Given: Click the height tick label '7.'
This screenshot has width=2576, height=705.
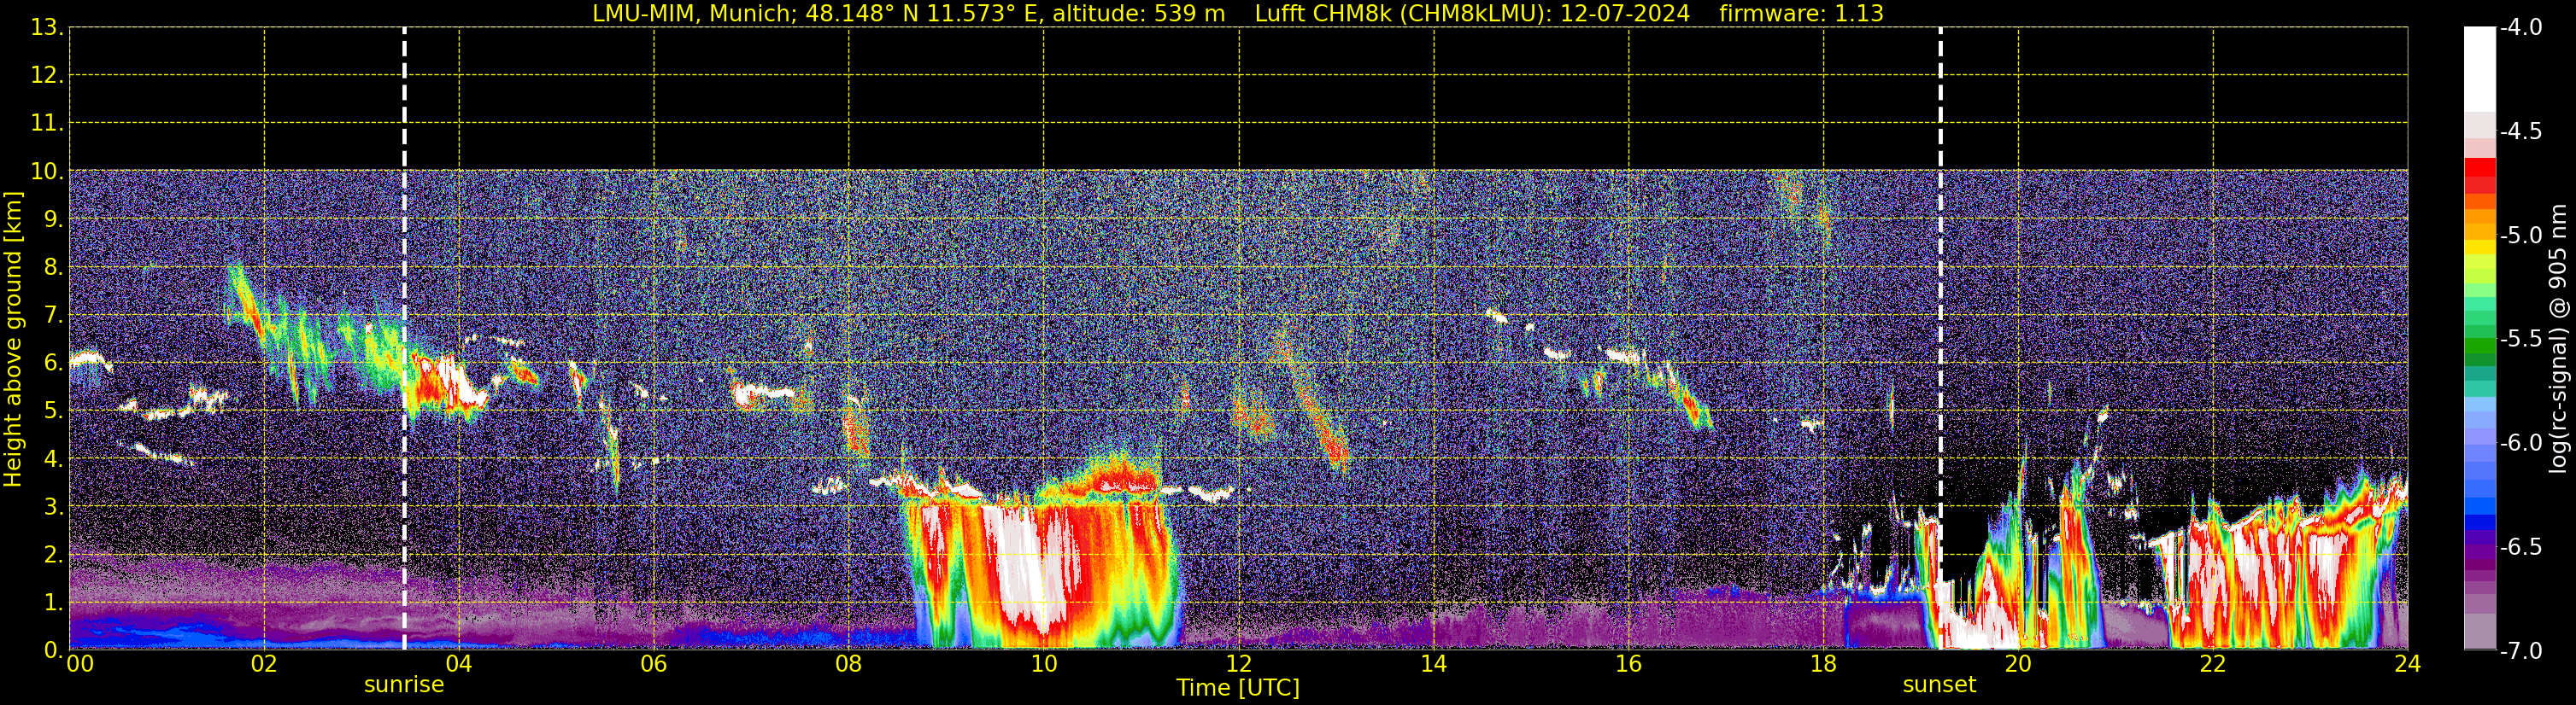Looking at the screenshot, I should point(53,316).
